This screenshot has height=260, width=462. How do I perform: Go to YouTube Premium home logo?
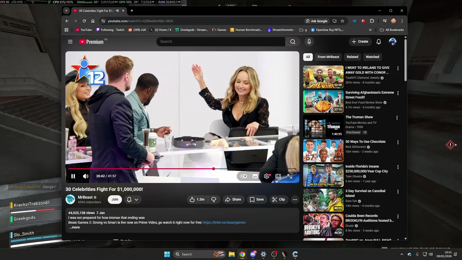(x=92, y=42)
